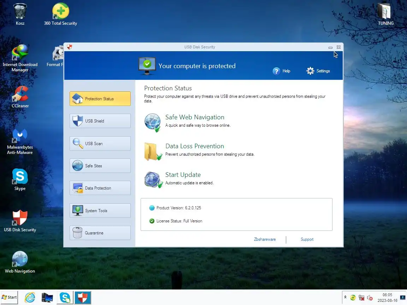Open the Data Loss Prevention heading
Screen dimensions: 407x305
195,146
